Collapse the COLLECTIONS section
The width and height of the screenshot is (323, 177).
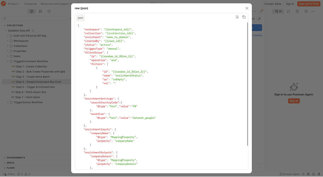coord(5,25)
